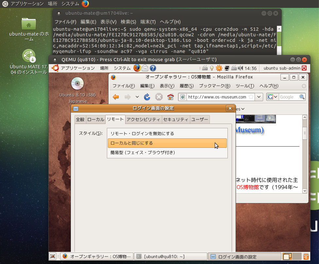This screenshot has height=264, width=319.
Task: Click the lightbulb tray icon in guest panel
Action: coord(212,68)
